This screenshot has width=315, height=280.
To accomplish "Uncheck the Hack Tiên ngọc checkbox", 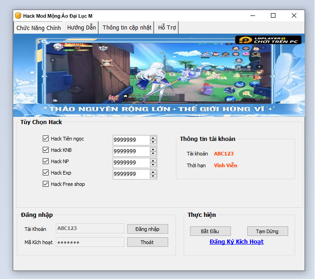I will [x=45, y=138].
